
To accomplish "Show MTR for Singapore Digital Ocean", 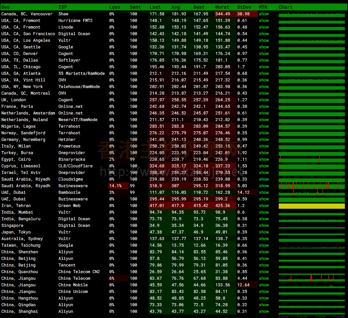I will pyautogui.click(x=264, y=225).
